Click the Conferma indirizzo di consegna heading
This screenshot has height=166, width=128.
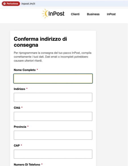40,42
